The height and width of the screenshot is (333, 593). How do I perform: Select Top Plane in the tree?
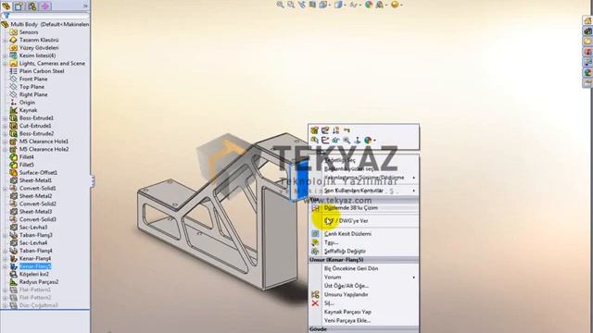[x=32, y=87]
